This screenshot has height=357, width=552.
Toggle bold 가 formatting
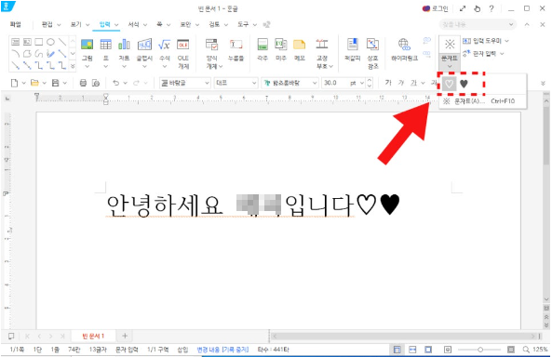coord(388,83)
